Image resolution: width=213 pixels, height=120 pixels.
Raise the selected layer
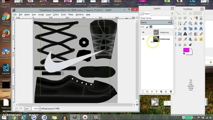(152, 92)
